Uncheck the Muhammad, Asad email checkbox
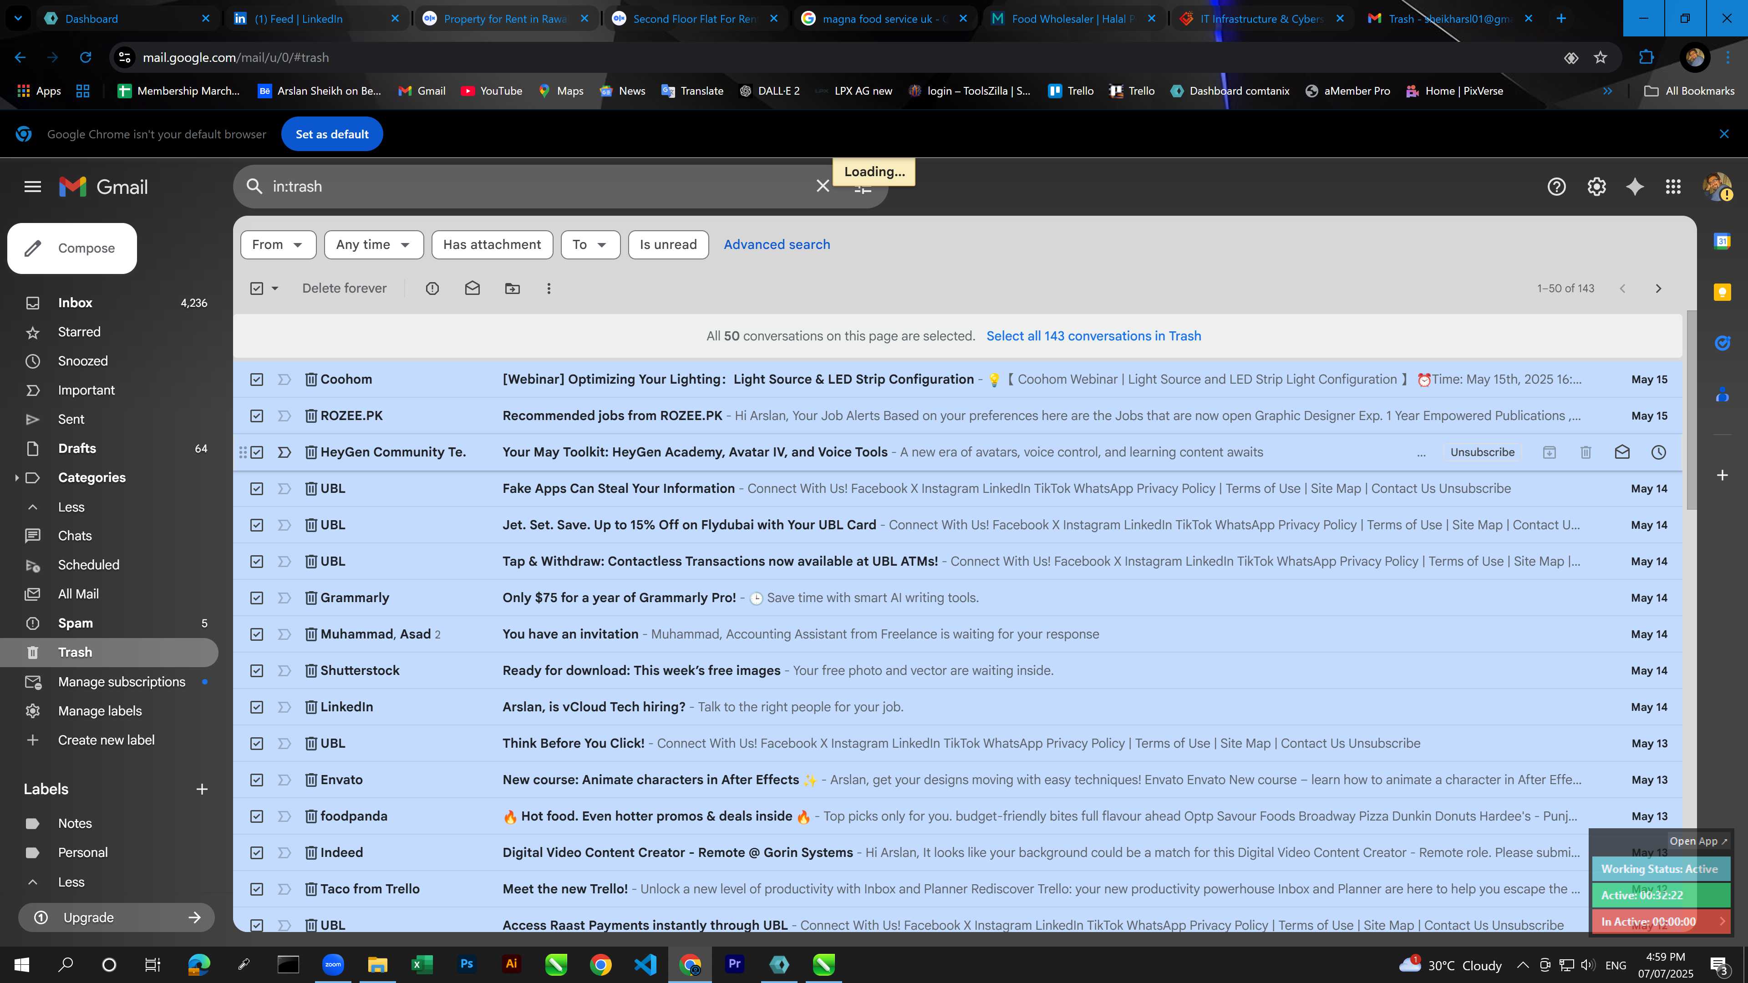Image resolution: width=1748 pixels, height=983 pixels. (x=256, y=634)
